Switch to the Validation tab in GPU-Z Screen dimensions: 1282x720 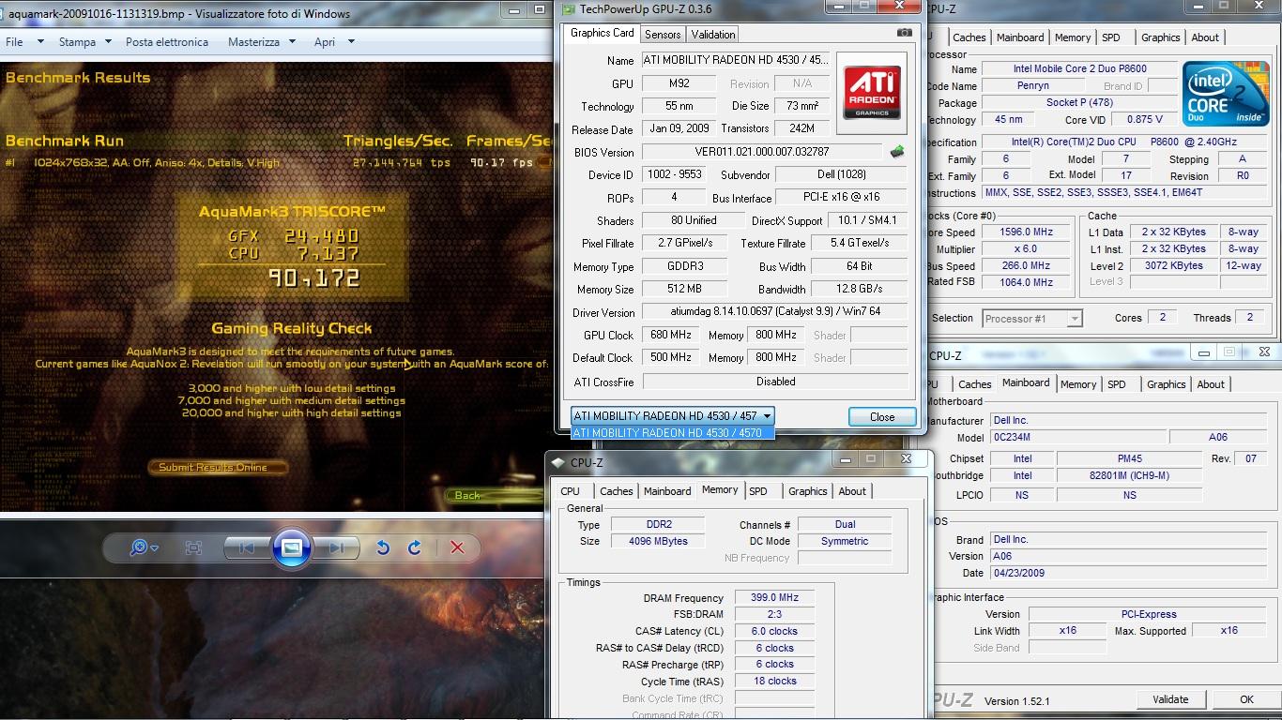pyautogui.click(x=713, y=35)
